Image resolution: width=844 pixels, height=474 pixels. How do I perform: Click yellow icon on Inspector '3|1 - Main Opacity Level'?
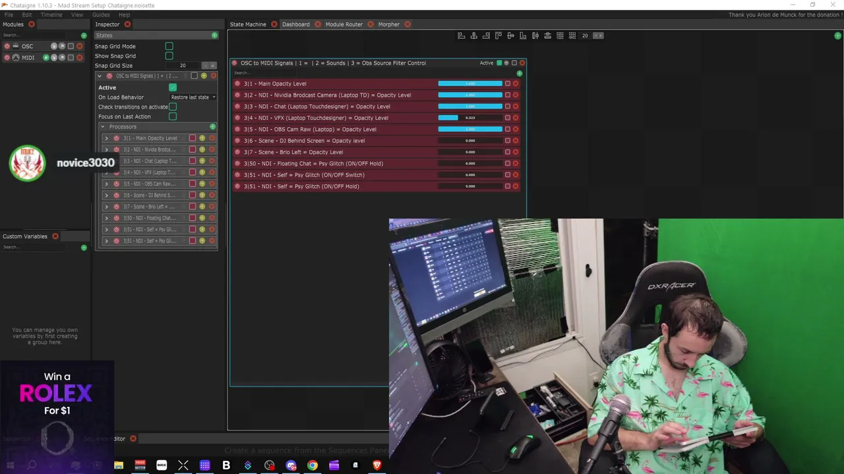point(202,138)
